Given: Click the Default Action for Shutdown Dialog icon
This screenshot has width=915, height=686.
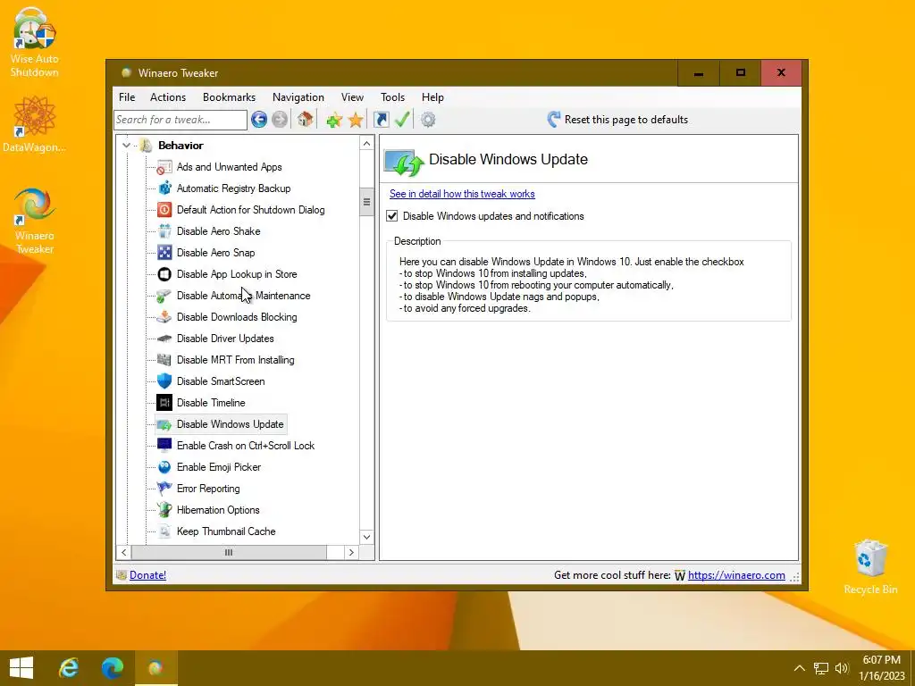Looking at the screenshot, I should [164, 210].
